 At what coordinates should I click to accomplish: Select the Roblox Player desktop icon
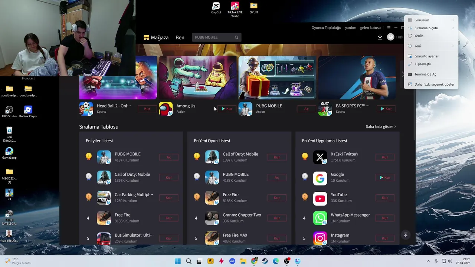pyautogui.click(x=28, y=112)
